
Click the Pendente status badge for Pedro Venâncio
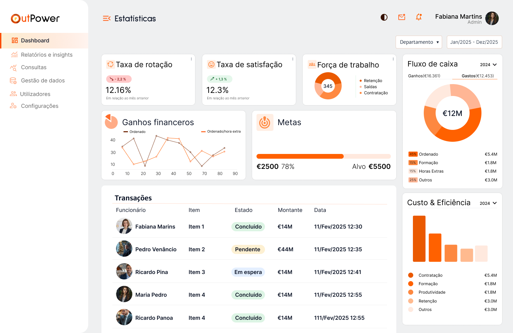[248, 250]
